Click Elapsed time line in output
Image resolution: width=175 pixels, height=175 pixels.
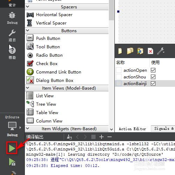click(x=63, y=166)
